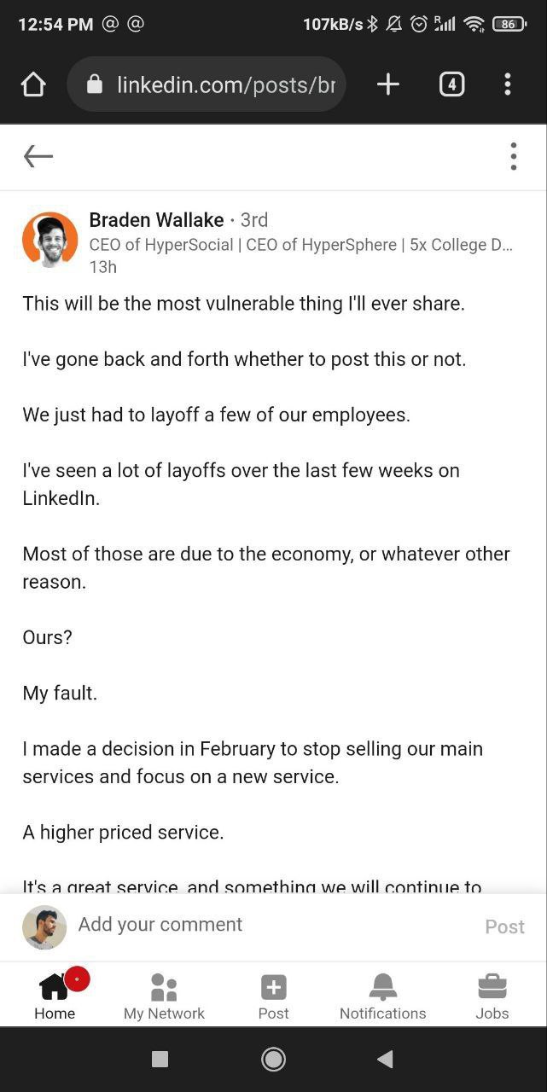Open Braden Wallake's profile picture
547x1092 pixels.
click(49, 241)
